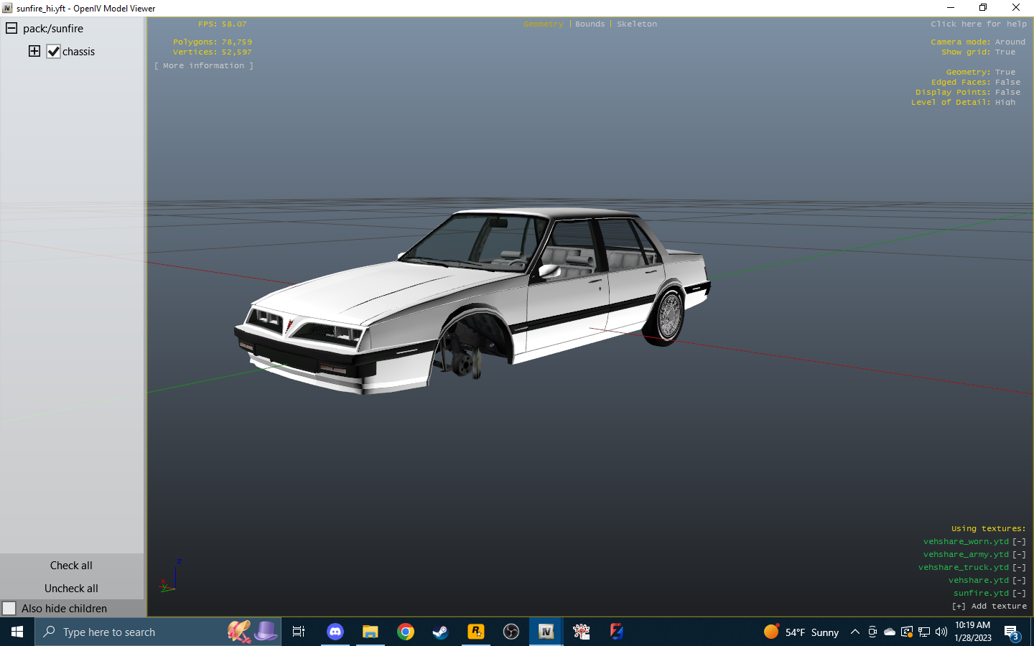Open Task View on the taskbar
The image size is (1034, 646).
[x=299, y=632]
